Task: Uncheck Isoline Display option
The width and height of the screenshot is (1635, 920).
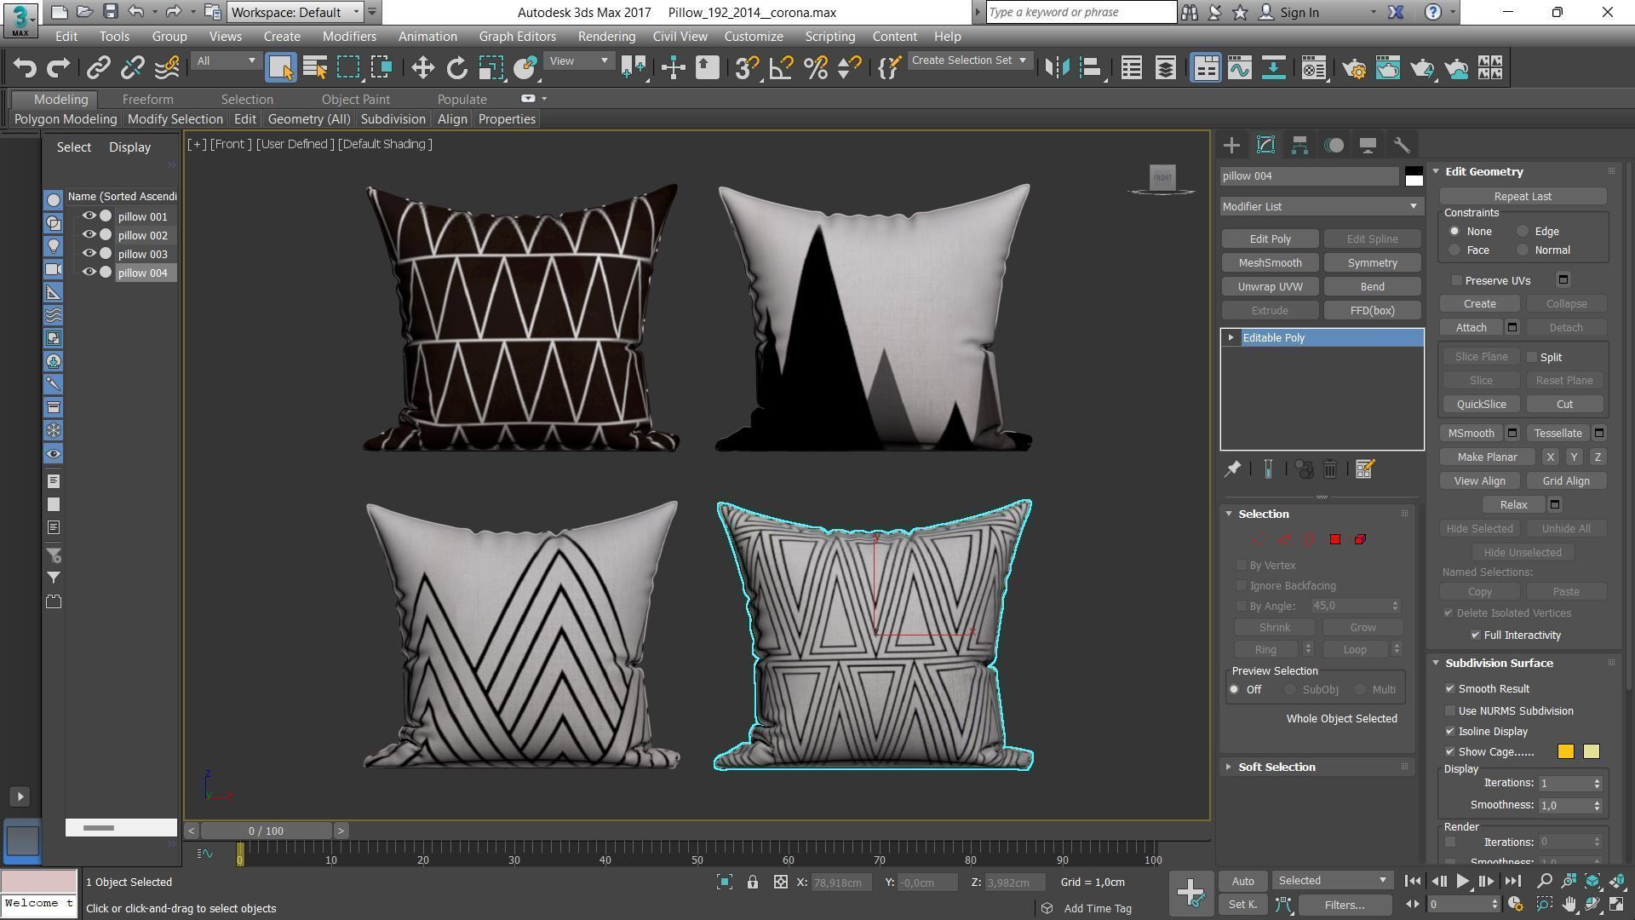Action: pyautogui.click(x=1450, y=731)
